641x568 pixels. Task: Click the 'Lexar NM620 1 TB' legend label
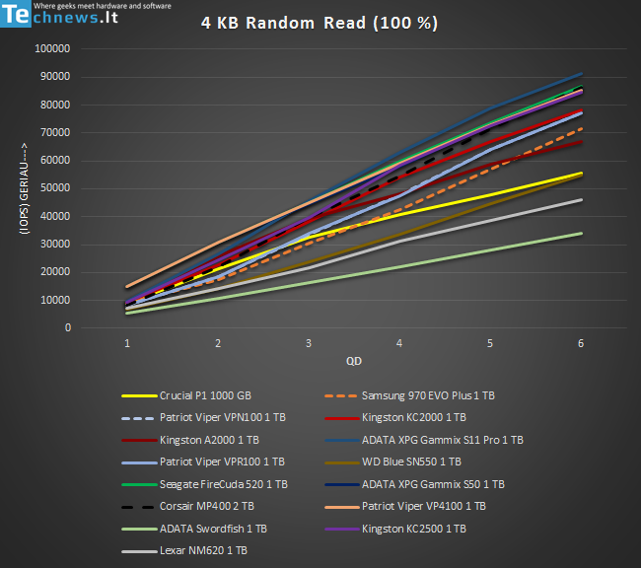203,551
